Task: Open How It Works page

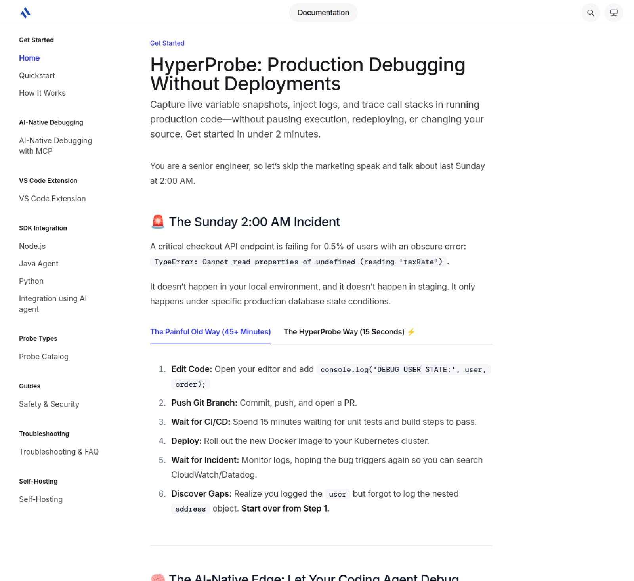Action: click(x=42, y=93)
